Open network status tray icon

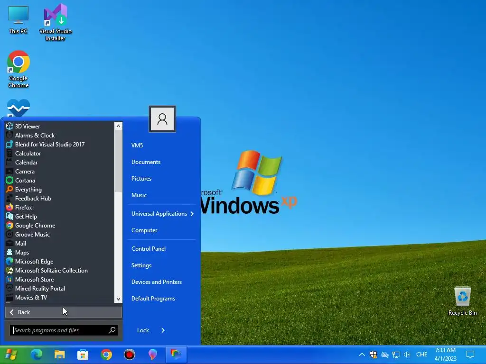(x=396, y=355)
